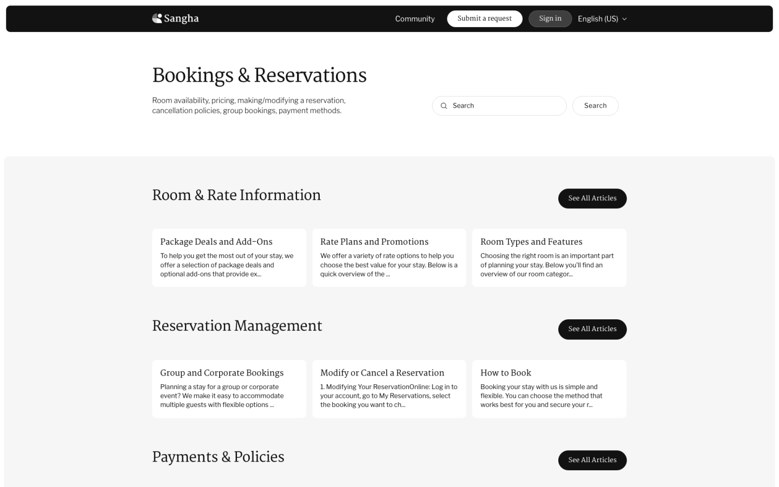Screen dimensions: 779x487
Task: See all Room & Rate Information articles
Action: [x=592, y=199]
